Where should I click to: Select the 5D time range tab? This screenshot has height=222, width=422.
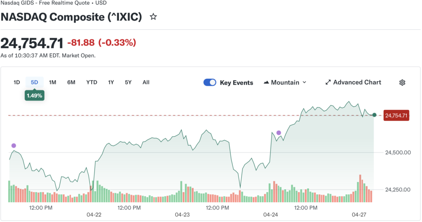pyautogui.click(x=34, y=83)
